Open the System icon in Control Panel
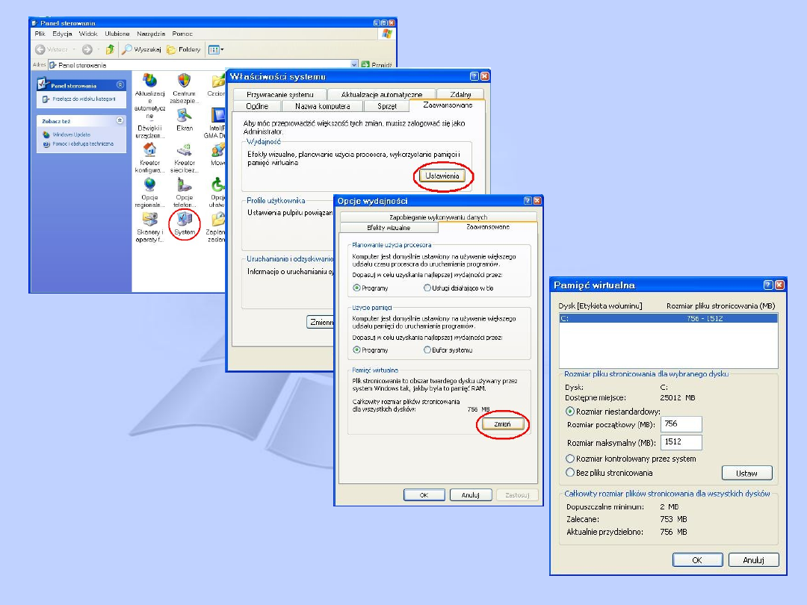Screen dimensions: 807x605 (184, 220)
